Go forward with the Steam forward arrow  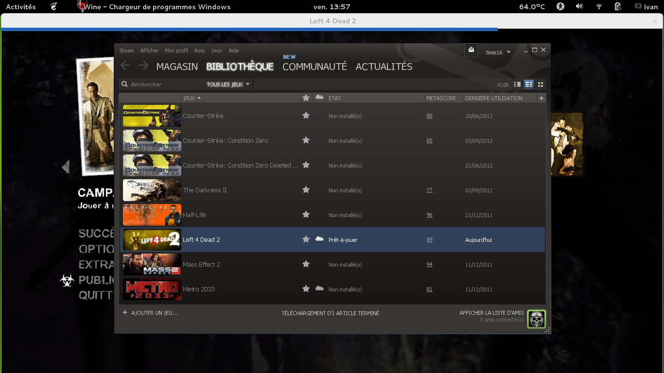[x=143, y=66]
